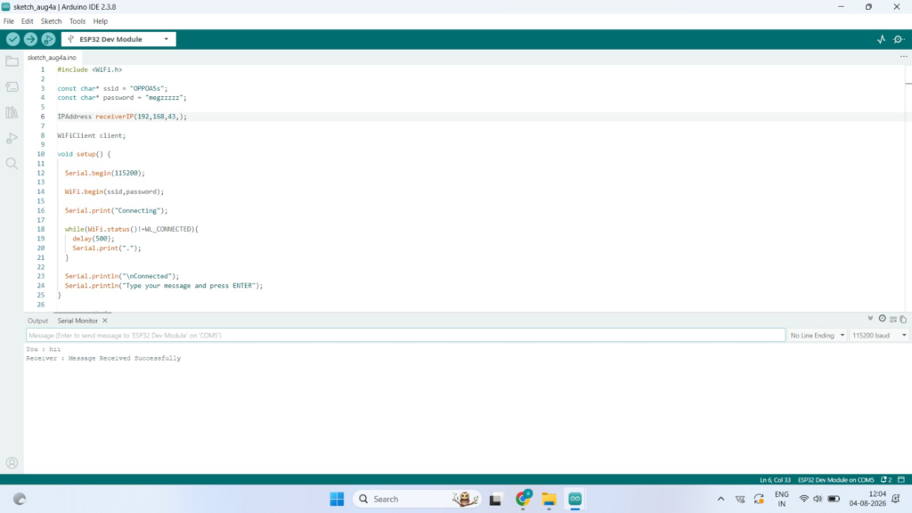Open the clock showing 12:04

(x=867, y=499)
